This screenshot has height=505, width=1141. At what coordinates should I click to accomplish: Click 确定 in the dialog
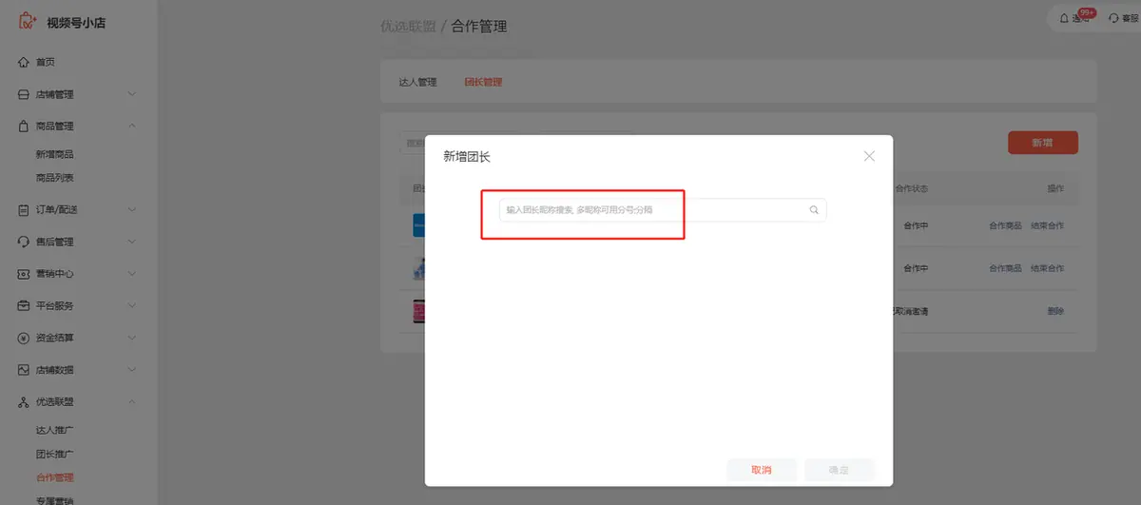(x=839, y=470)
